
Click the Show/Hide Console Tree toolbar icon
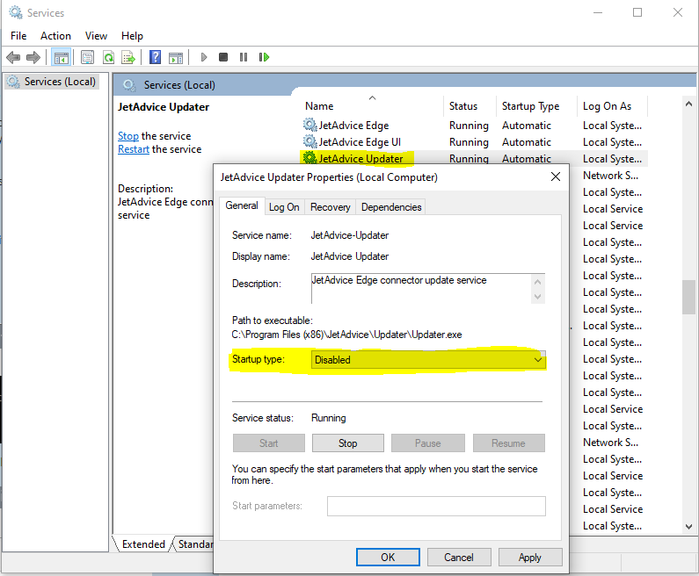61,57
